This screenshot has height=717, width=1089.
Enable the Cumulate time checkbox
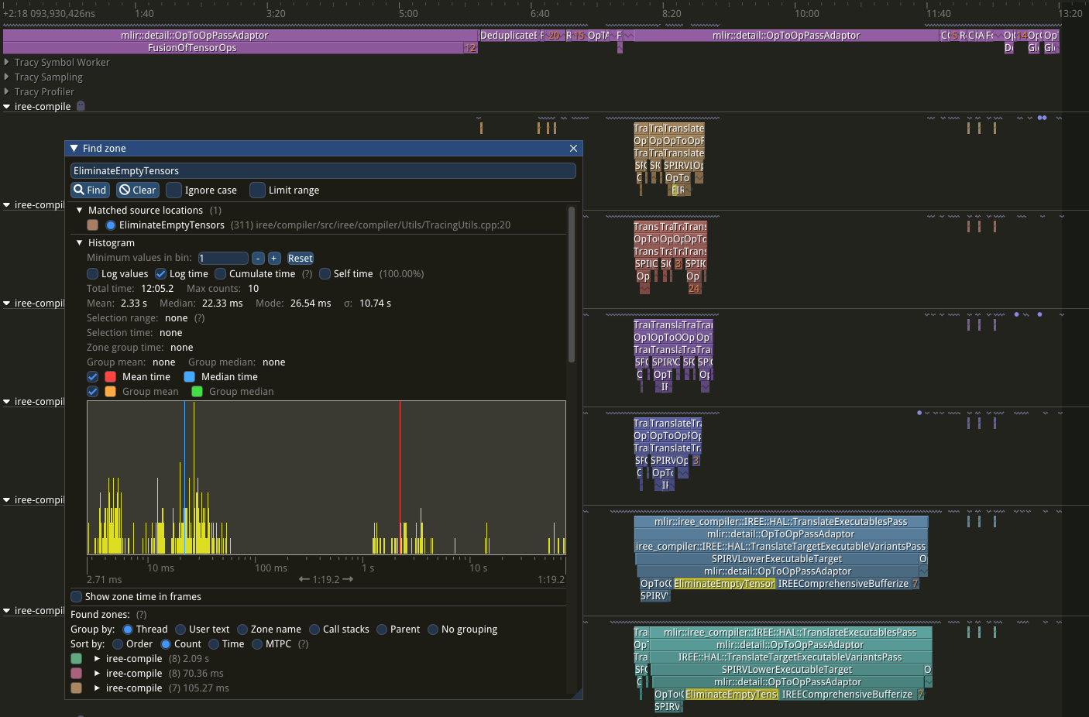pyautogui.click(x=221, y=273)
